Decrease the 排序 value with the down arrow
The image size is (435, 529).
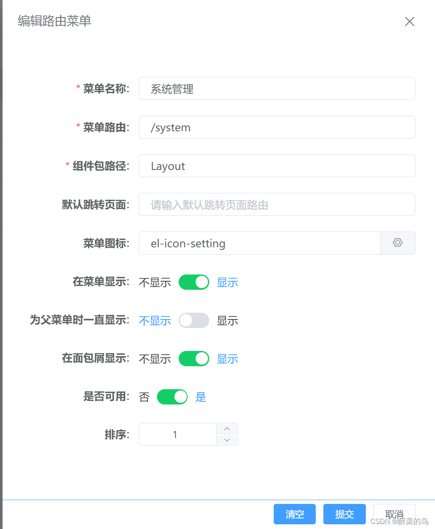pyautogui.click(x=227, y=440)
